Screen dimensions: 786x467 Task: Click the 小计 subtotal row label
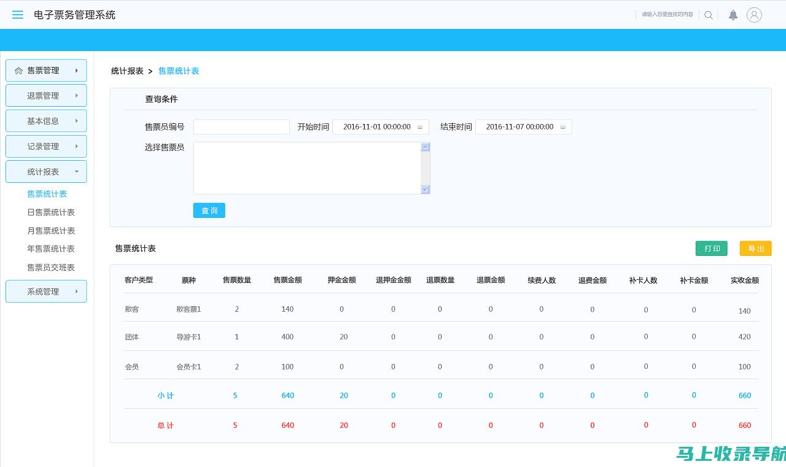pos(166,396)
